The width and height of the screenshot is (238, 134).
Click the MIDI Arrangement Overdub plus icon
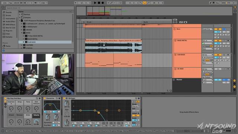pyautogui.click(x=108, y=3)
